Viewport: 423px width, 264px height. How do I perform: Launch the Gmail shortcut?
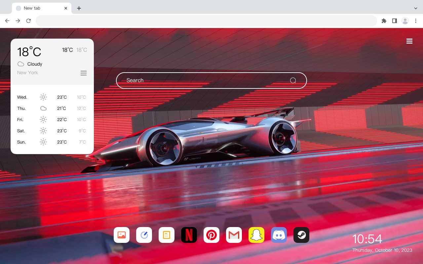(234, 235)
